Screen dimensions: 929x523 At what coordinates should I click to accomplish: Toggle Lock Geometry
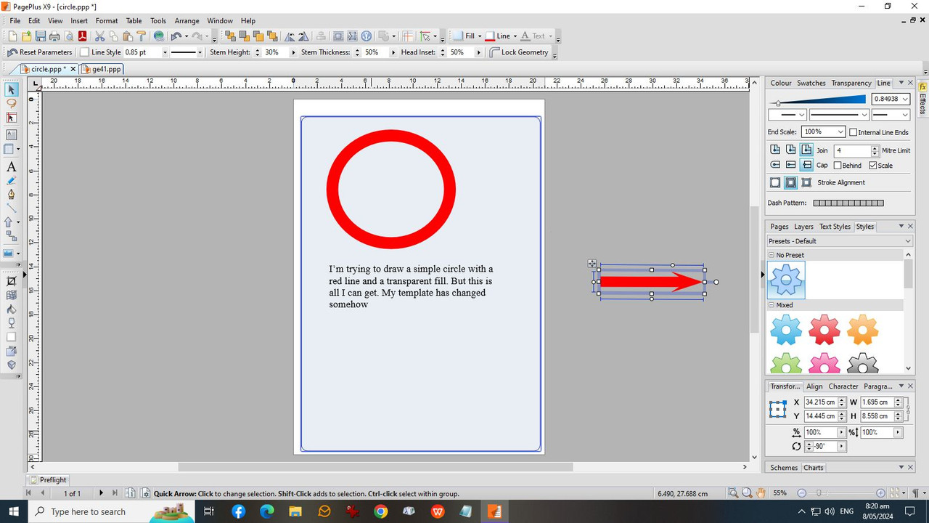coord(519,52)
